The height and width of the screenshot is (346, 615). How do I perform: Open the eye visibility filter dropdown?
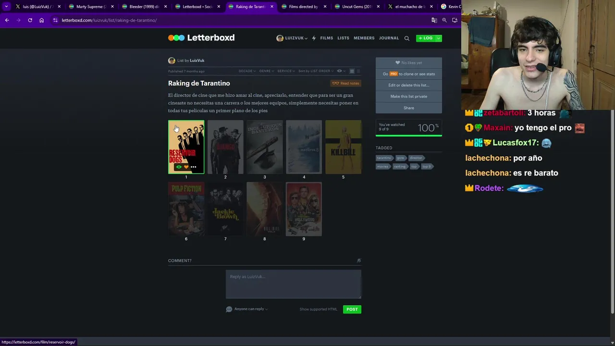(341, 71)
